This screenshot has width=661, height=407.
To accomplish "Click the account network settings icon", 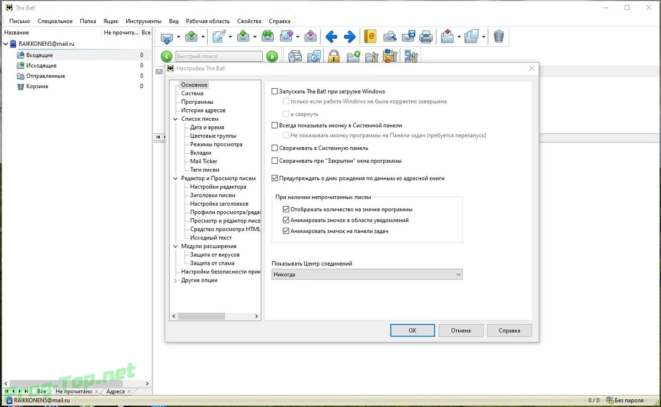I will 411,56.
